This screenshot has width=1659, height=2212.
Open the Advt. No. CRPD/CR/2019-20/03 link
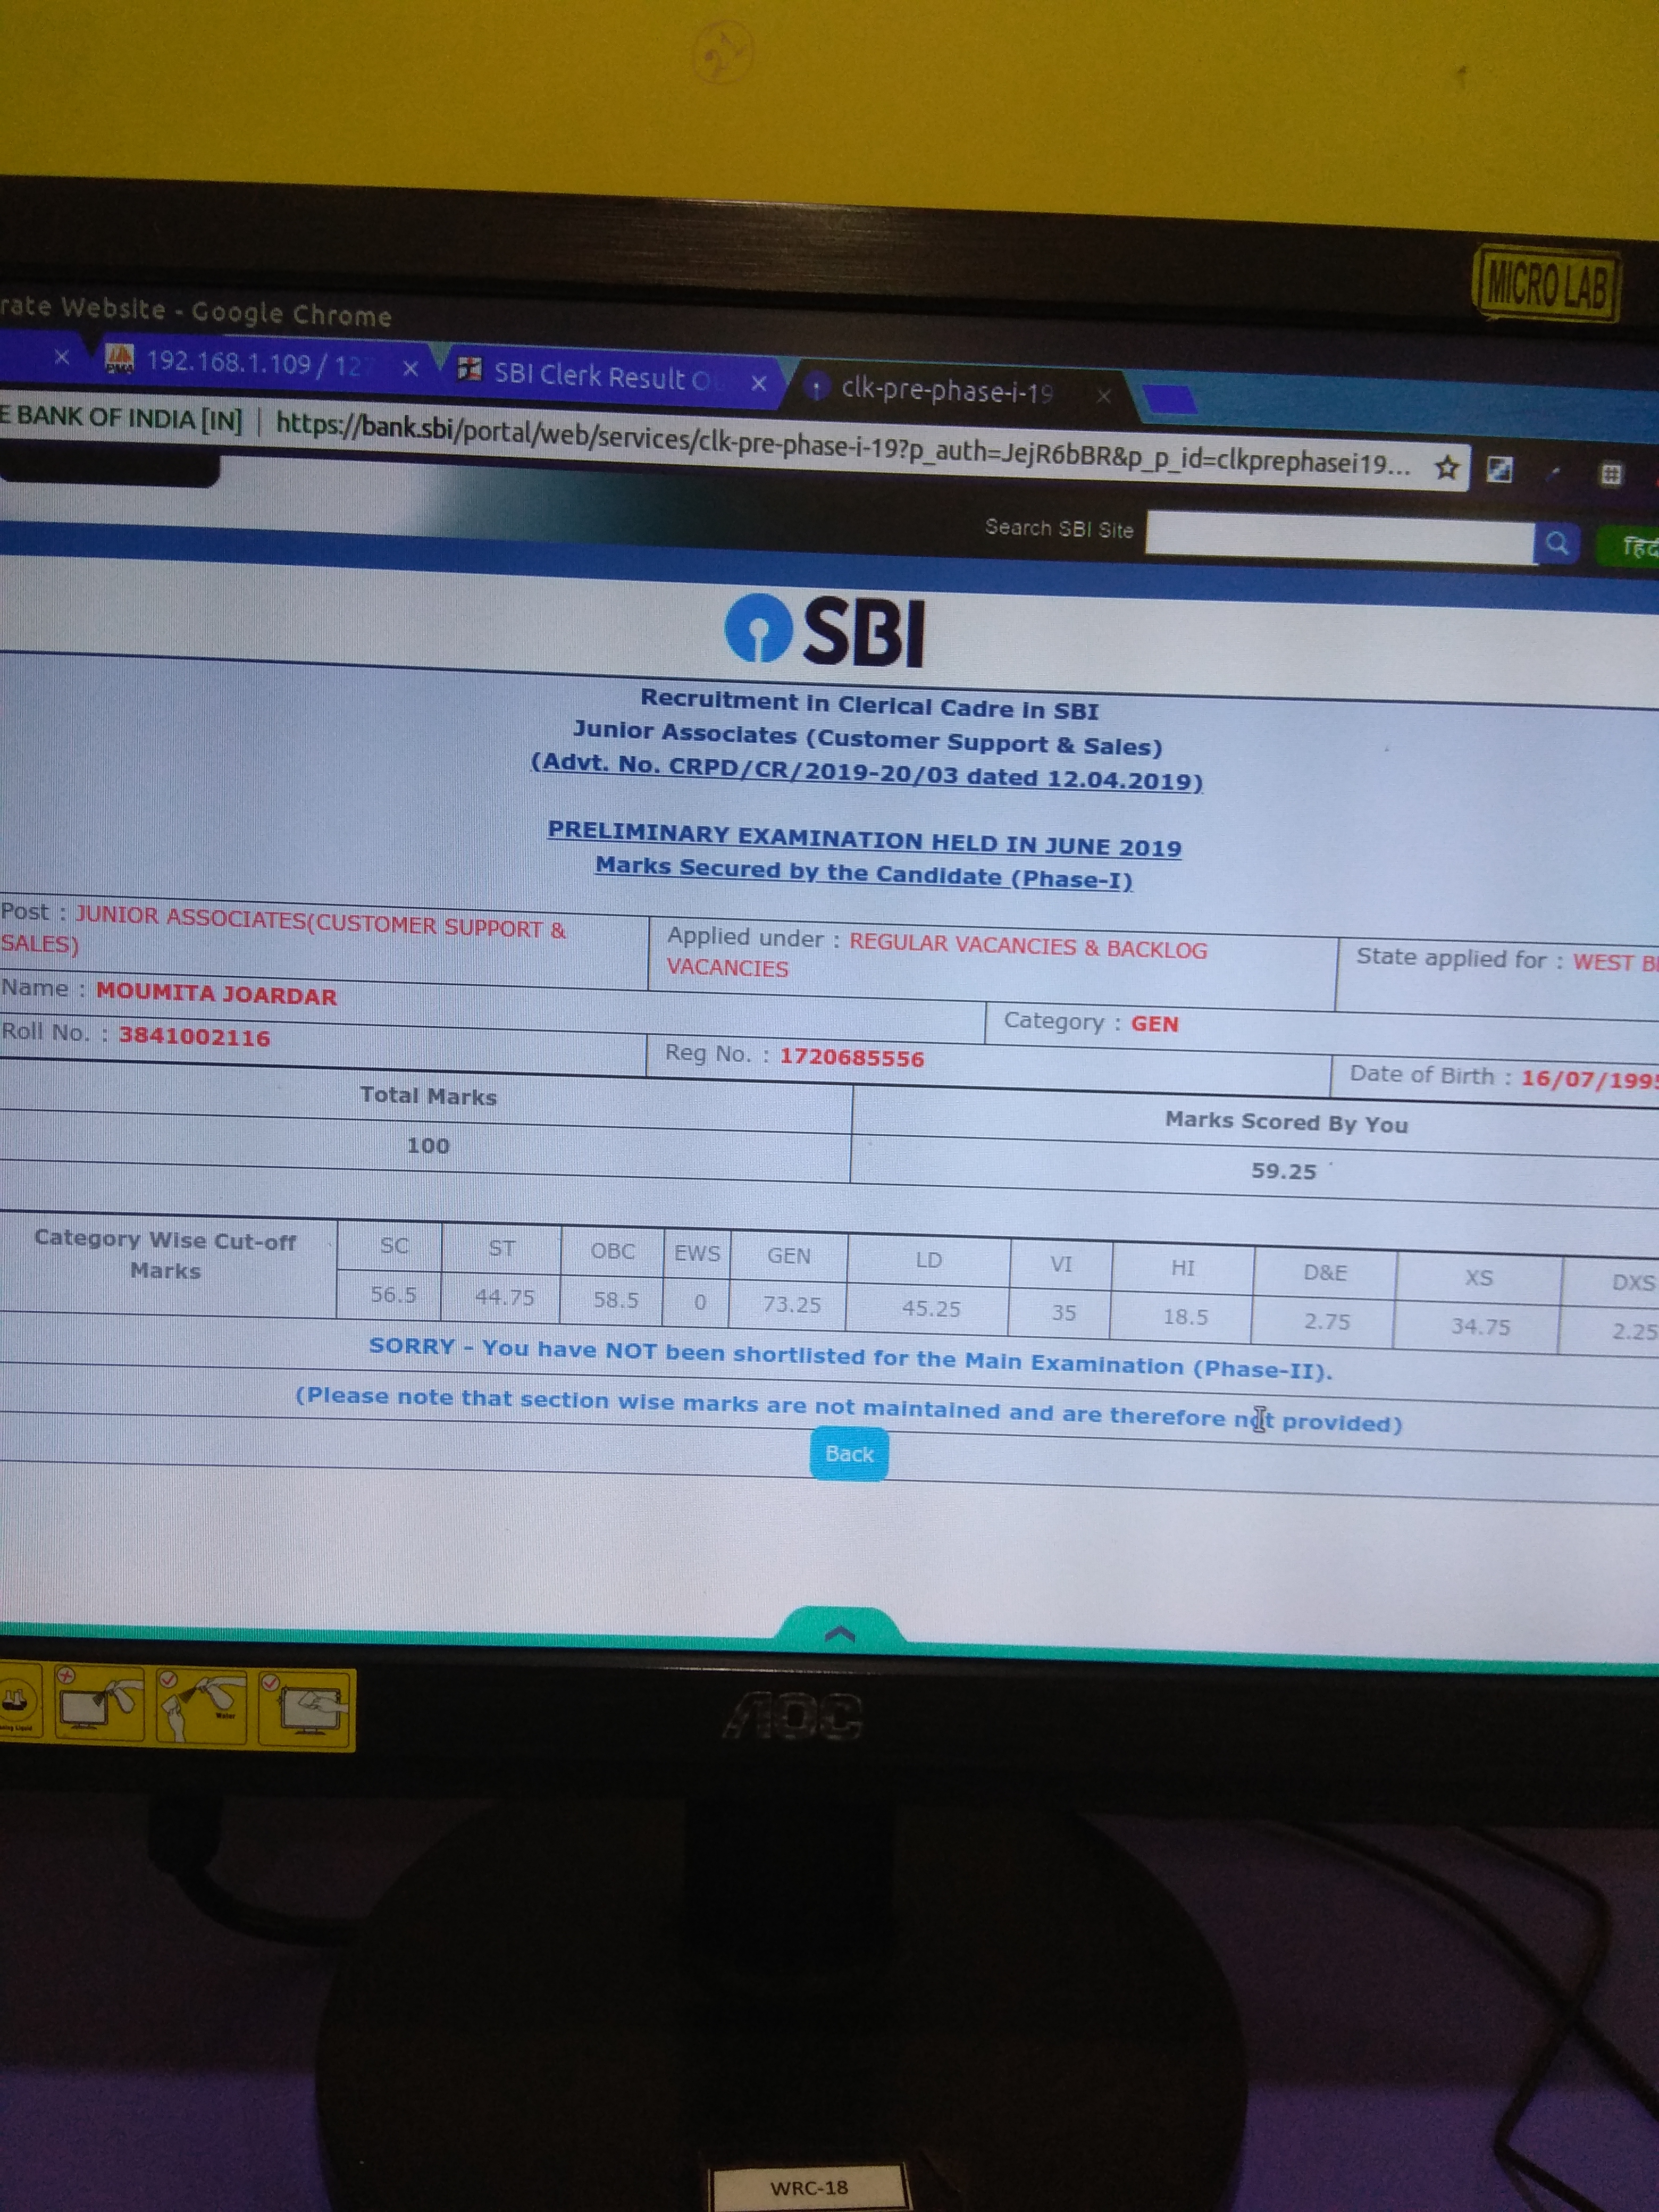click(x=866, y=775)
